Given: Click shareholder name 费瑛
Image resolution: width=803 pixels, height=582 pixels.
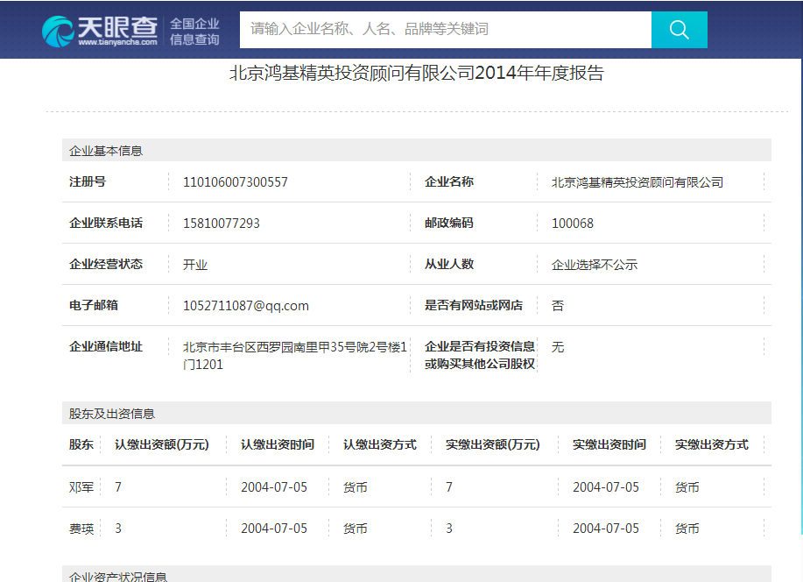Looking at the screenshot, I should click(81, 529).
